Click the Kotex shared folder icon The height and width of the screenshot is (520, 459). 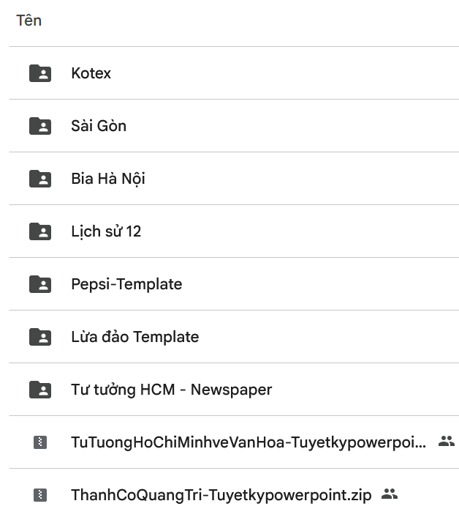click(x=40, y=73)
